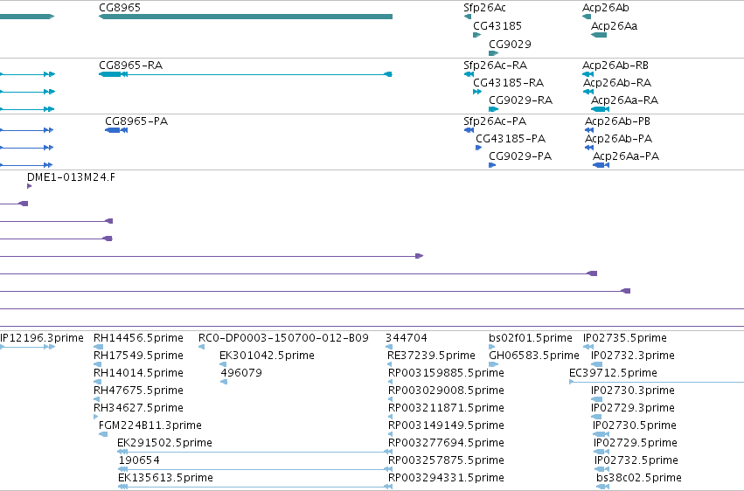
Task: Select the RP003211871.5prime EST label
Action: point(446,408)
